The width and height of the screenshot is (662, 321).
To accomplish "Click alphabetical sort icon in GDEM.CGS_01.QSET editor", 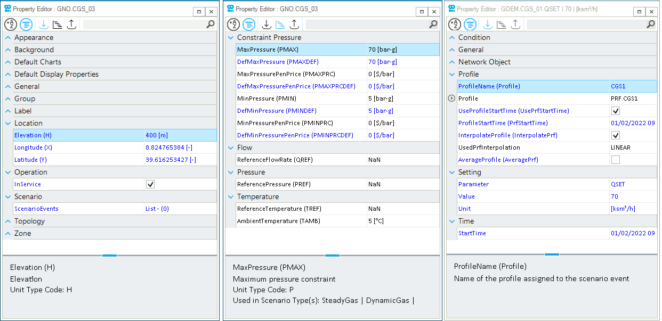I will [455, 24].
